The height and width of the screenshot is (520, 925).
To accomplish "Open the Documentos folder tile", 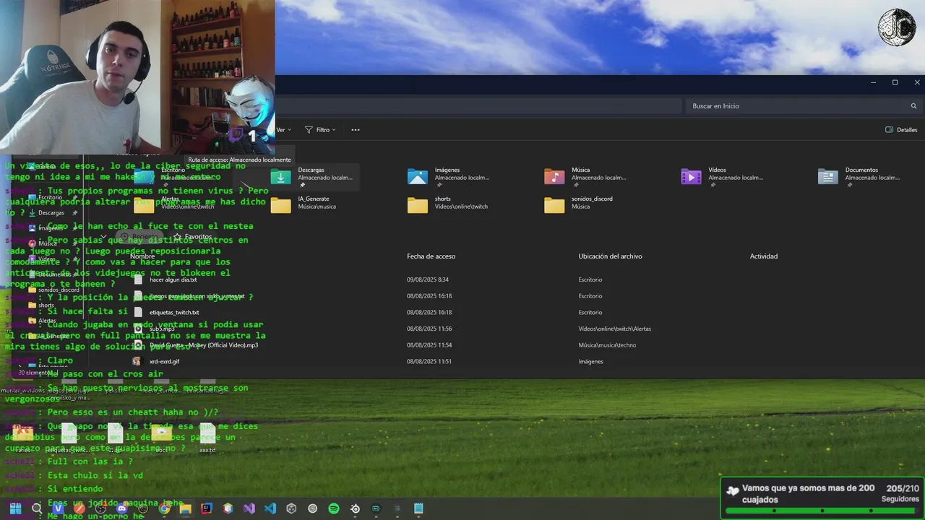I will pyautogui.click(x=862, y=176).
